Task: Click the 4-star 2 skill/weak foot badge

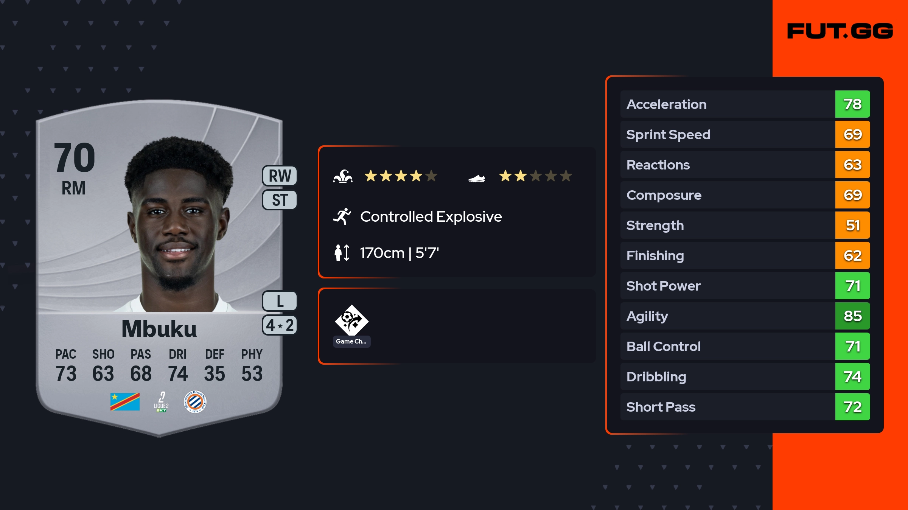Action: coord(280,325)
